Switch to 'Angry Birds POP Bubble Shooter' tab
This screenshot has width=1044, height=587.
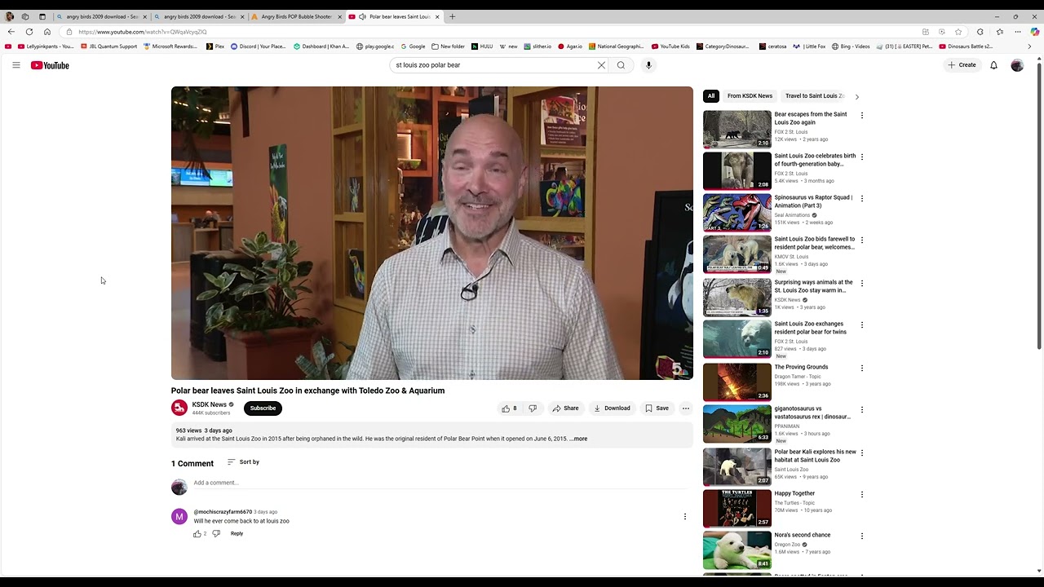click(296, 16)
